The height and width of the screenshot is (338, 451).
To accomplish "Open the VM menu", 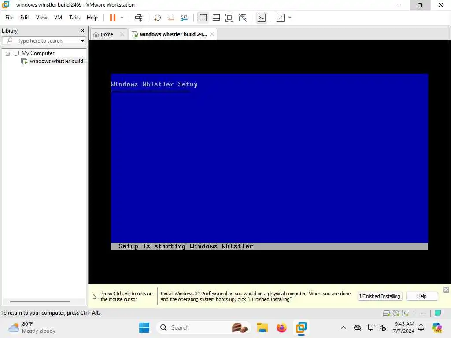I will tap(58, 18).
